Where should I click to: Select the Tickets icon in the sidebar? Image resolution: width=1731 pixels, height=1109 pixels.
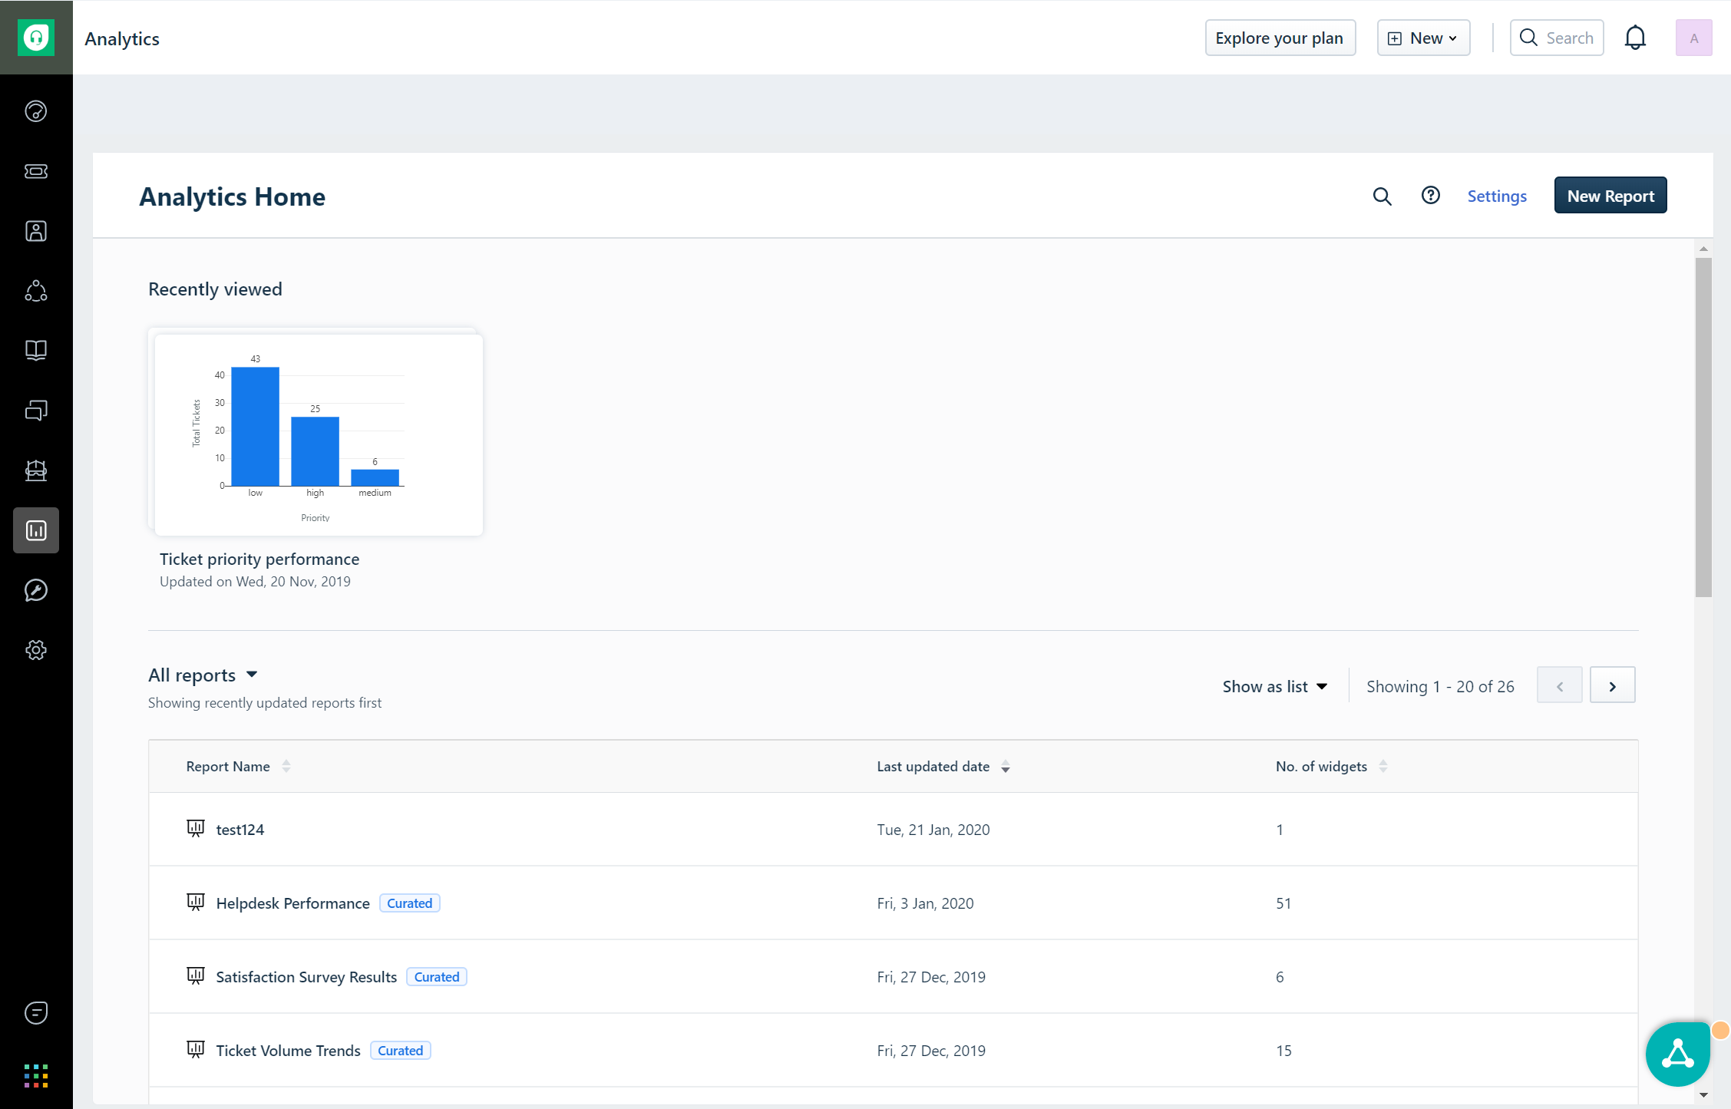(x=36, y=172)
